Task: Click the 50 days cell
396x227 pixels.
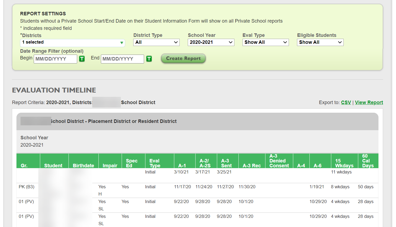Action: pos(366,187)
